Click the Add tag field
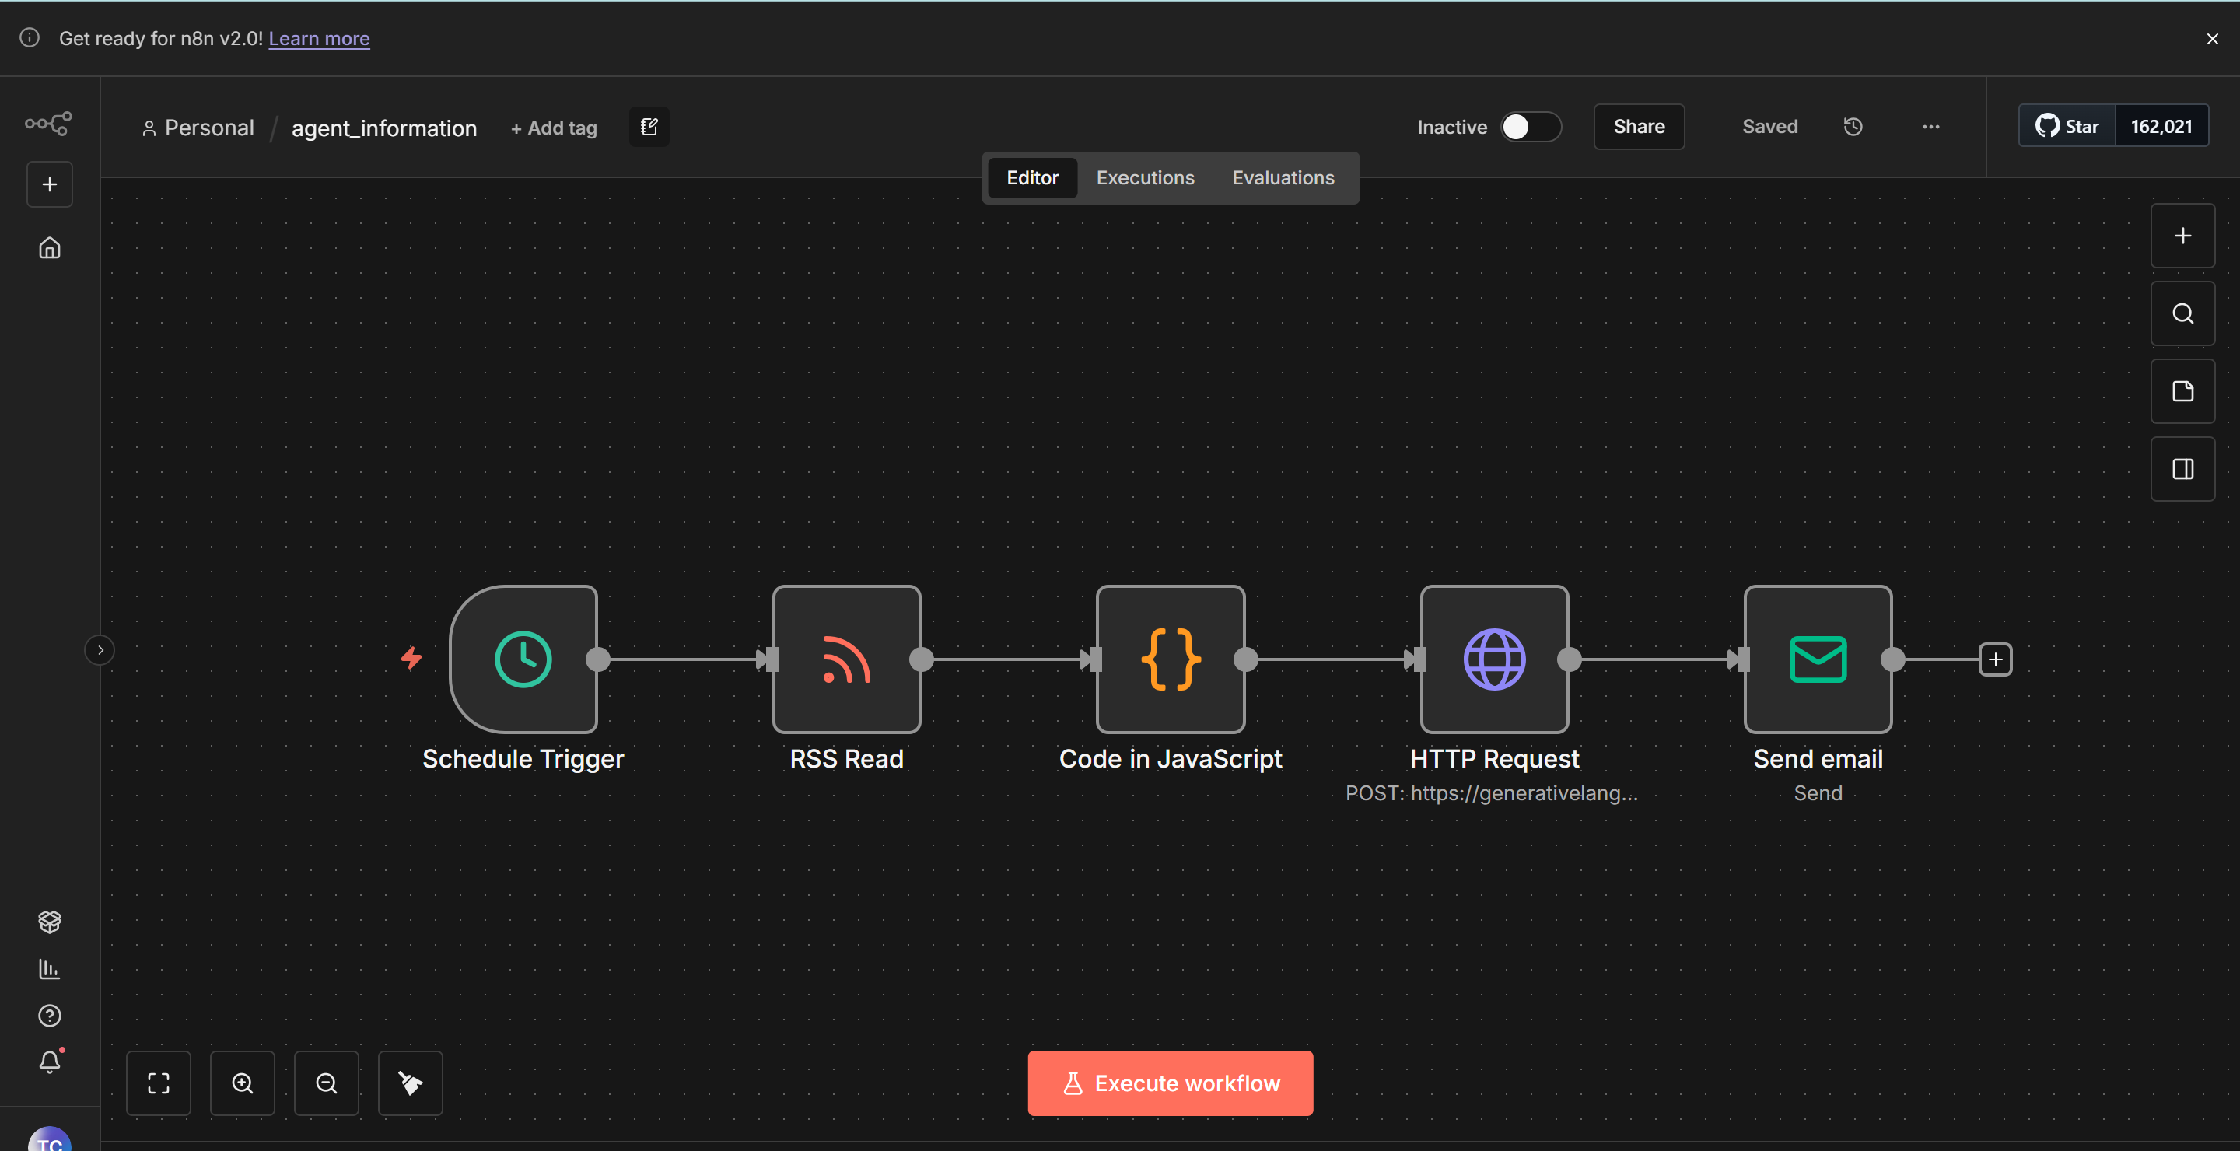Image resolution: width=2240 pixels, height=1151 pixels. point(554,128)
